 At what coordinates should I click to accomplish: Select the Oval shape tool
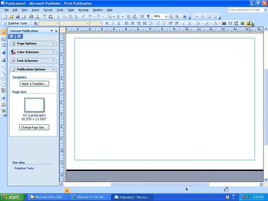3,79
